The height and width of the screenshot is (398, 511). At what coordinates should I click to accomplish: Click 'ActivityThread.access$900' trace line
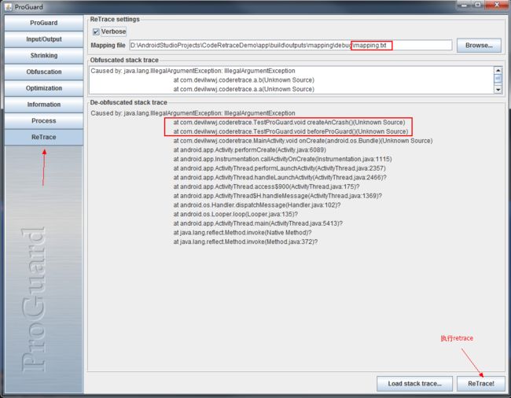pos(267,186)
